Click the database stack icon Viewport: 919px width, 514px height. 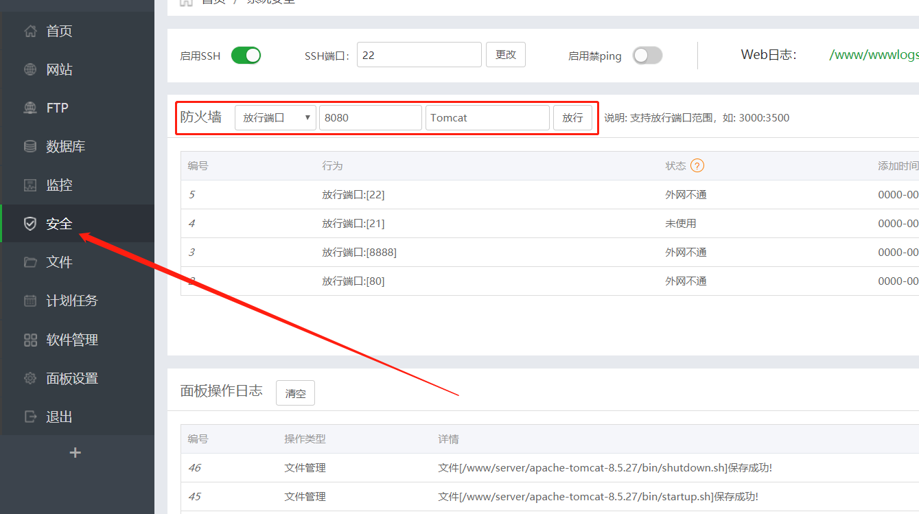[x=30, y=147]
